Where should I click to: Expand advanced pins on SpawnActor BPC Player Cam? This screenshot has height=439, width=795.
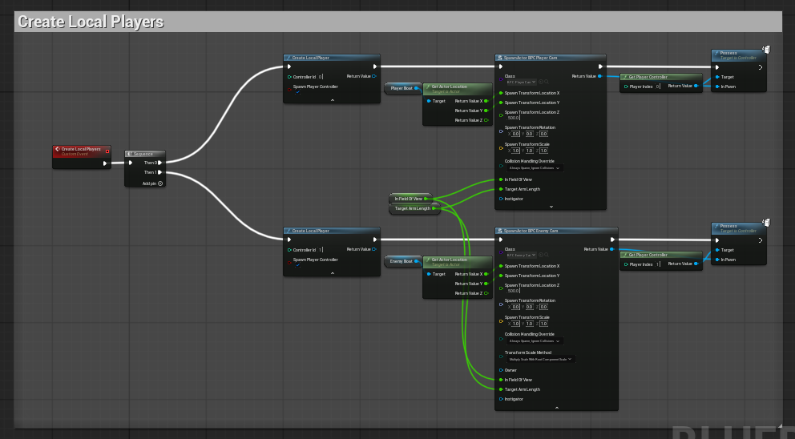[551, 207]
